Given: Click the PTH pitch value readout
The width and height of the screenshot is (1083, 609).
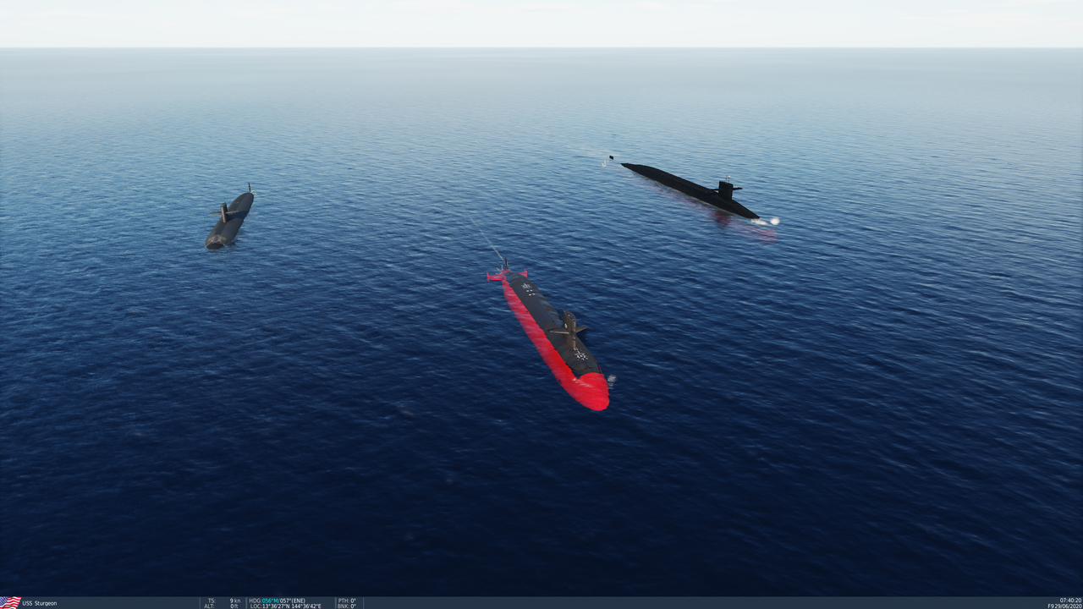Looking at the screenshot, I should (x=345, y=600).
